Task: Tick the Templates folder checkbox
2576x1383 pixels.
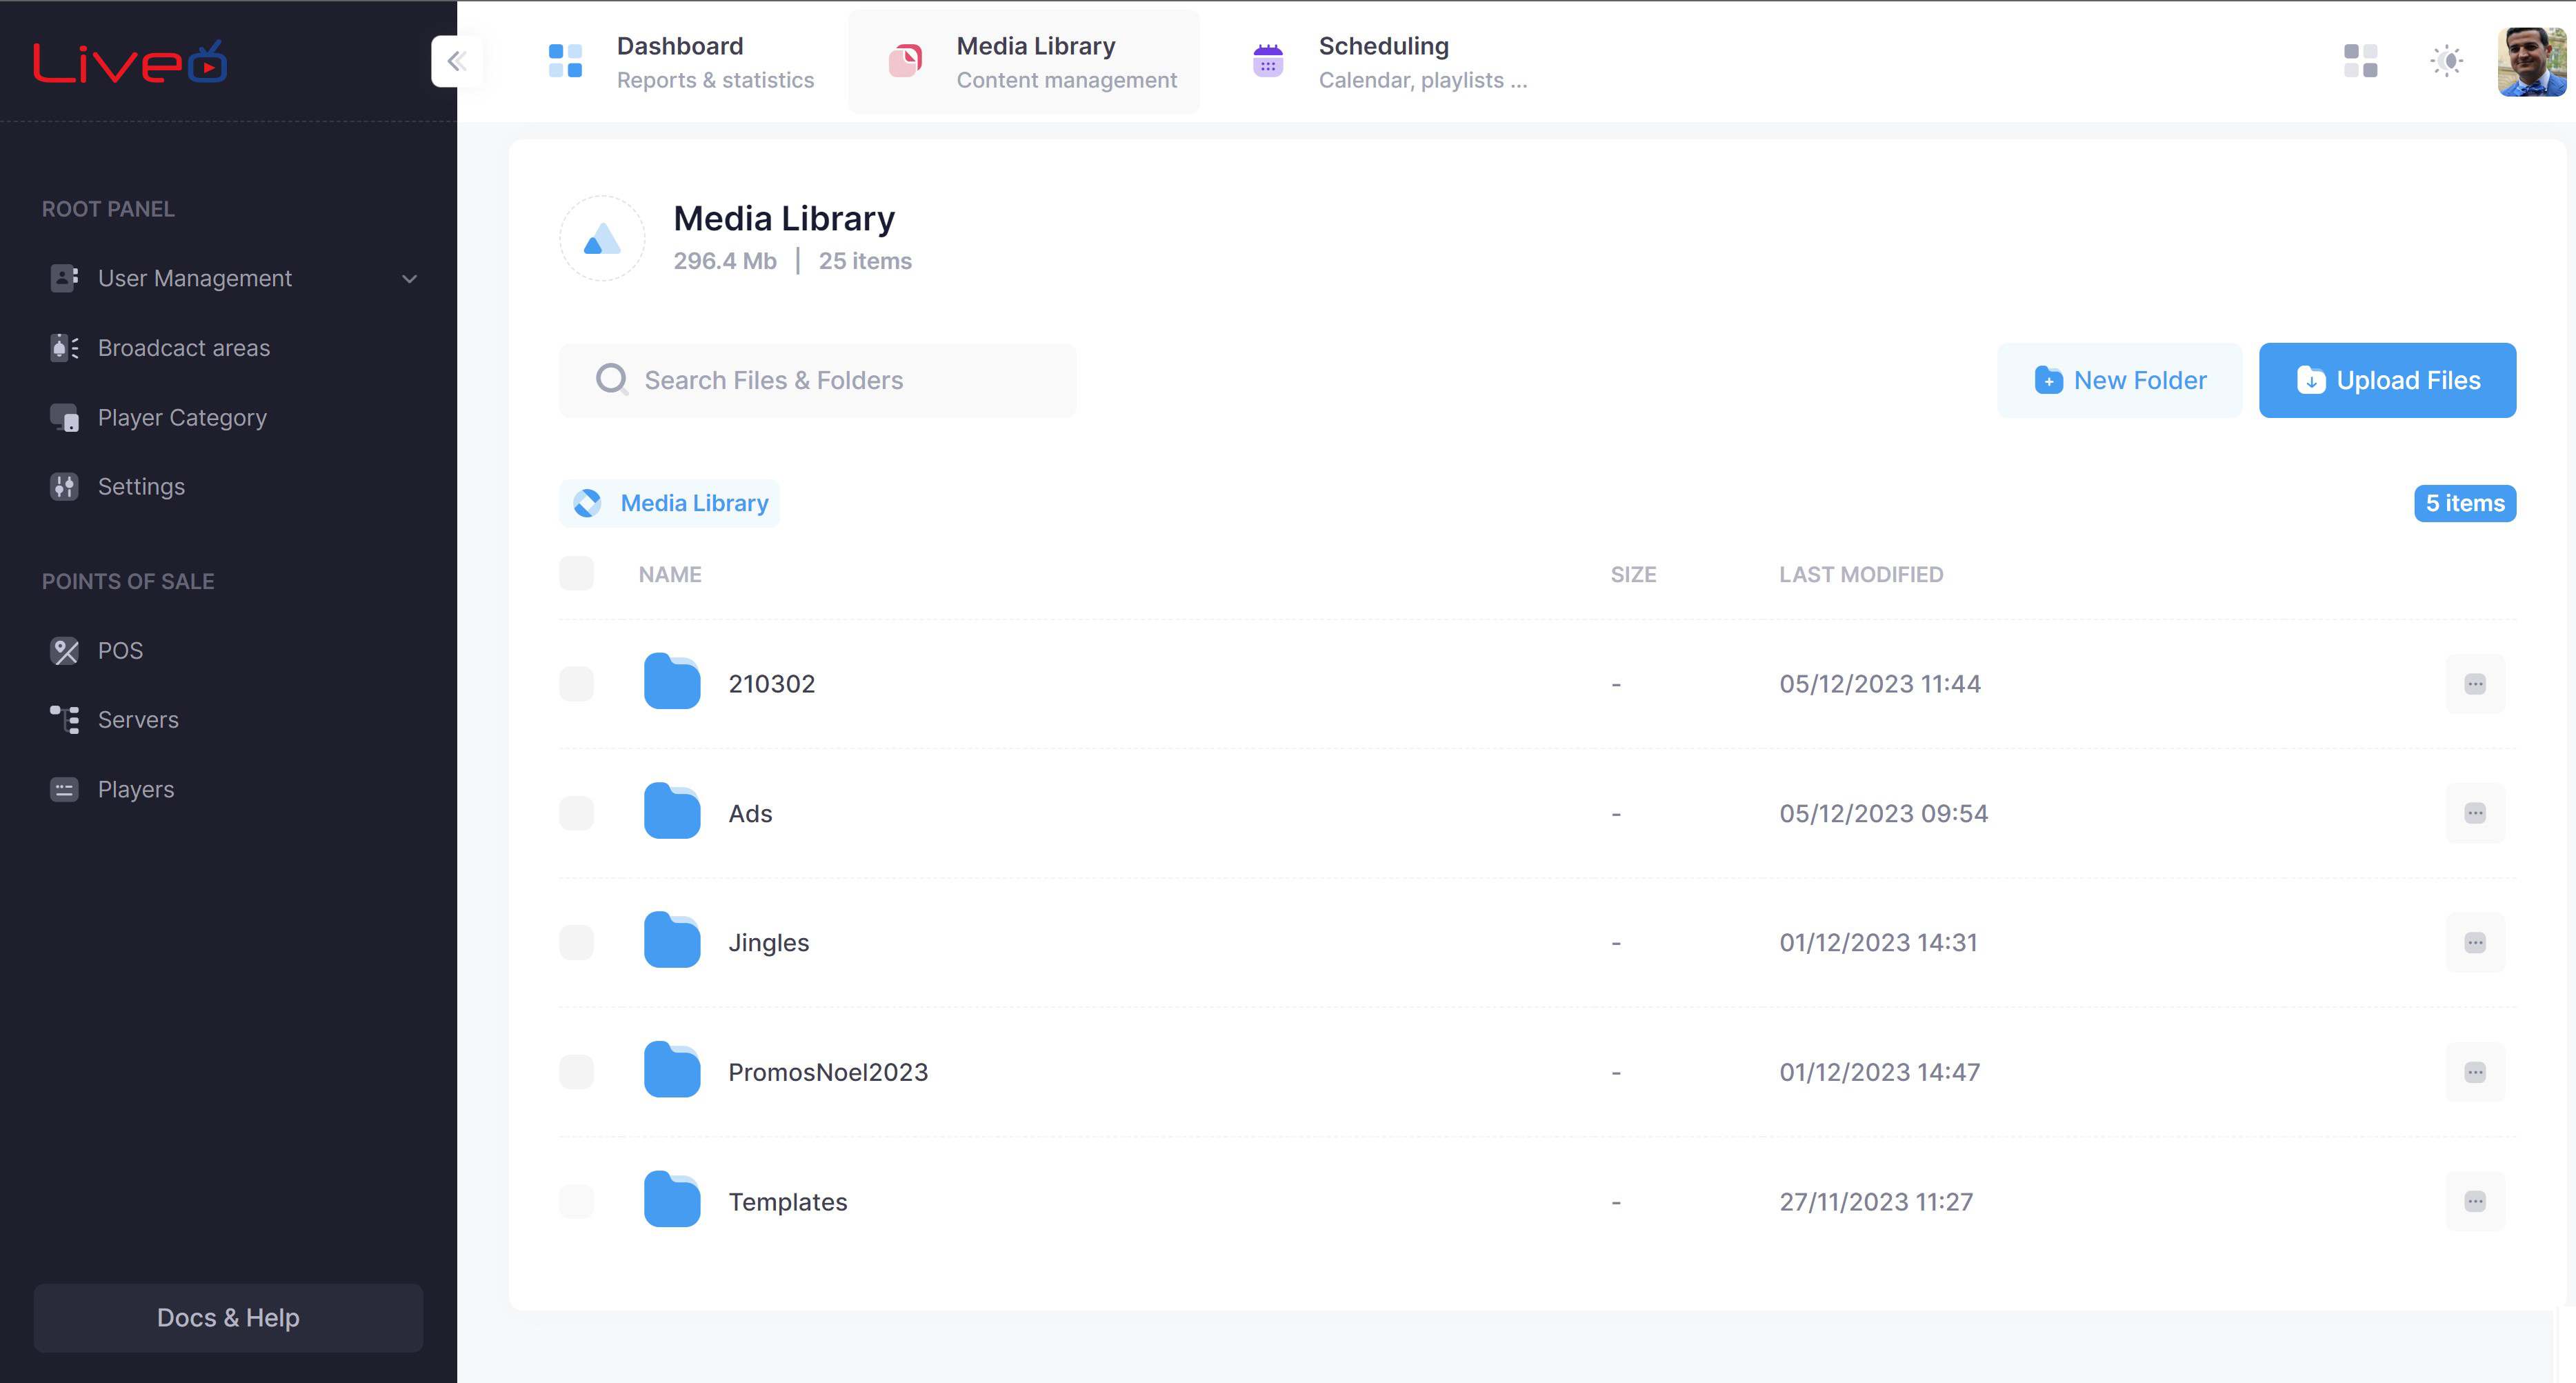Action: 576,1201
